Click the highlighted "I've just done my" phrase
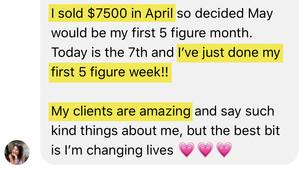 pyautogui.click(x=229, y=53)
